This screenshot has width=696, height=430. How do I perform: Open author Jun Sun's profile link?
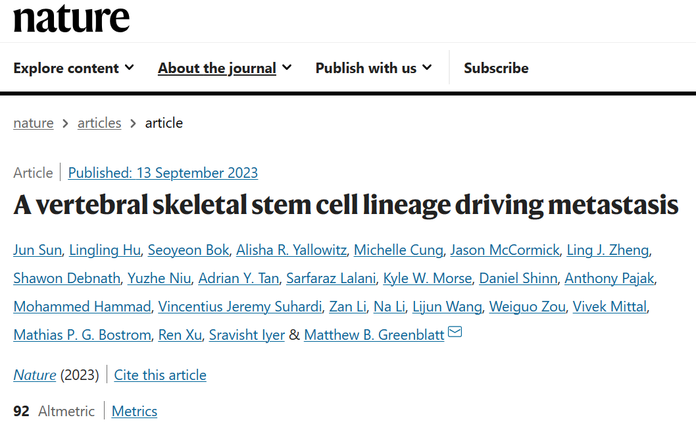[37, 250]
